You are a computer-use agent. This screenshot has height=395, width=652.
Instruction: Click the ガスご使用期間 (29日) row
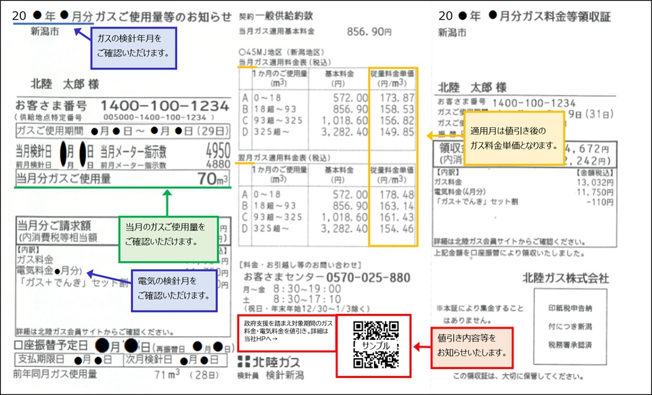(123, 131)
